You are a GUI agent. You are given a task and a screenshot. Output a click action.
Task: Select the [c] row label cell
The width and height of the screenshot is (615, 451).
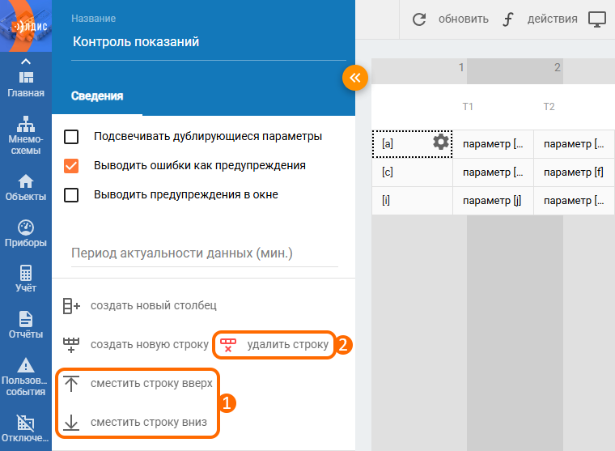(412, 172)
